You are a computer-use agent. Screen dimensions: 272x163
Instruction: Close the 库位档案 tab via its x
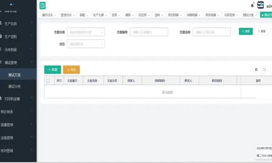click(x=181, y=15)
